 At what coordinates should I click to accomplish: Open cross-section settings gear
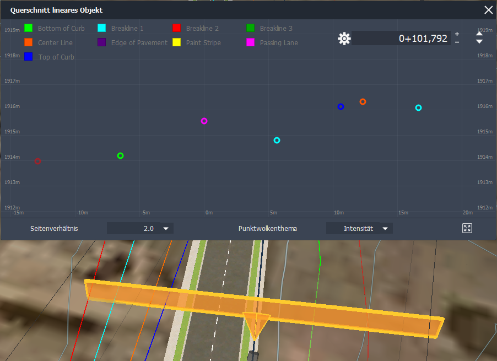coord(344,39)
